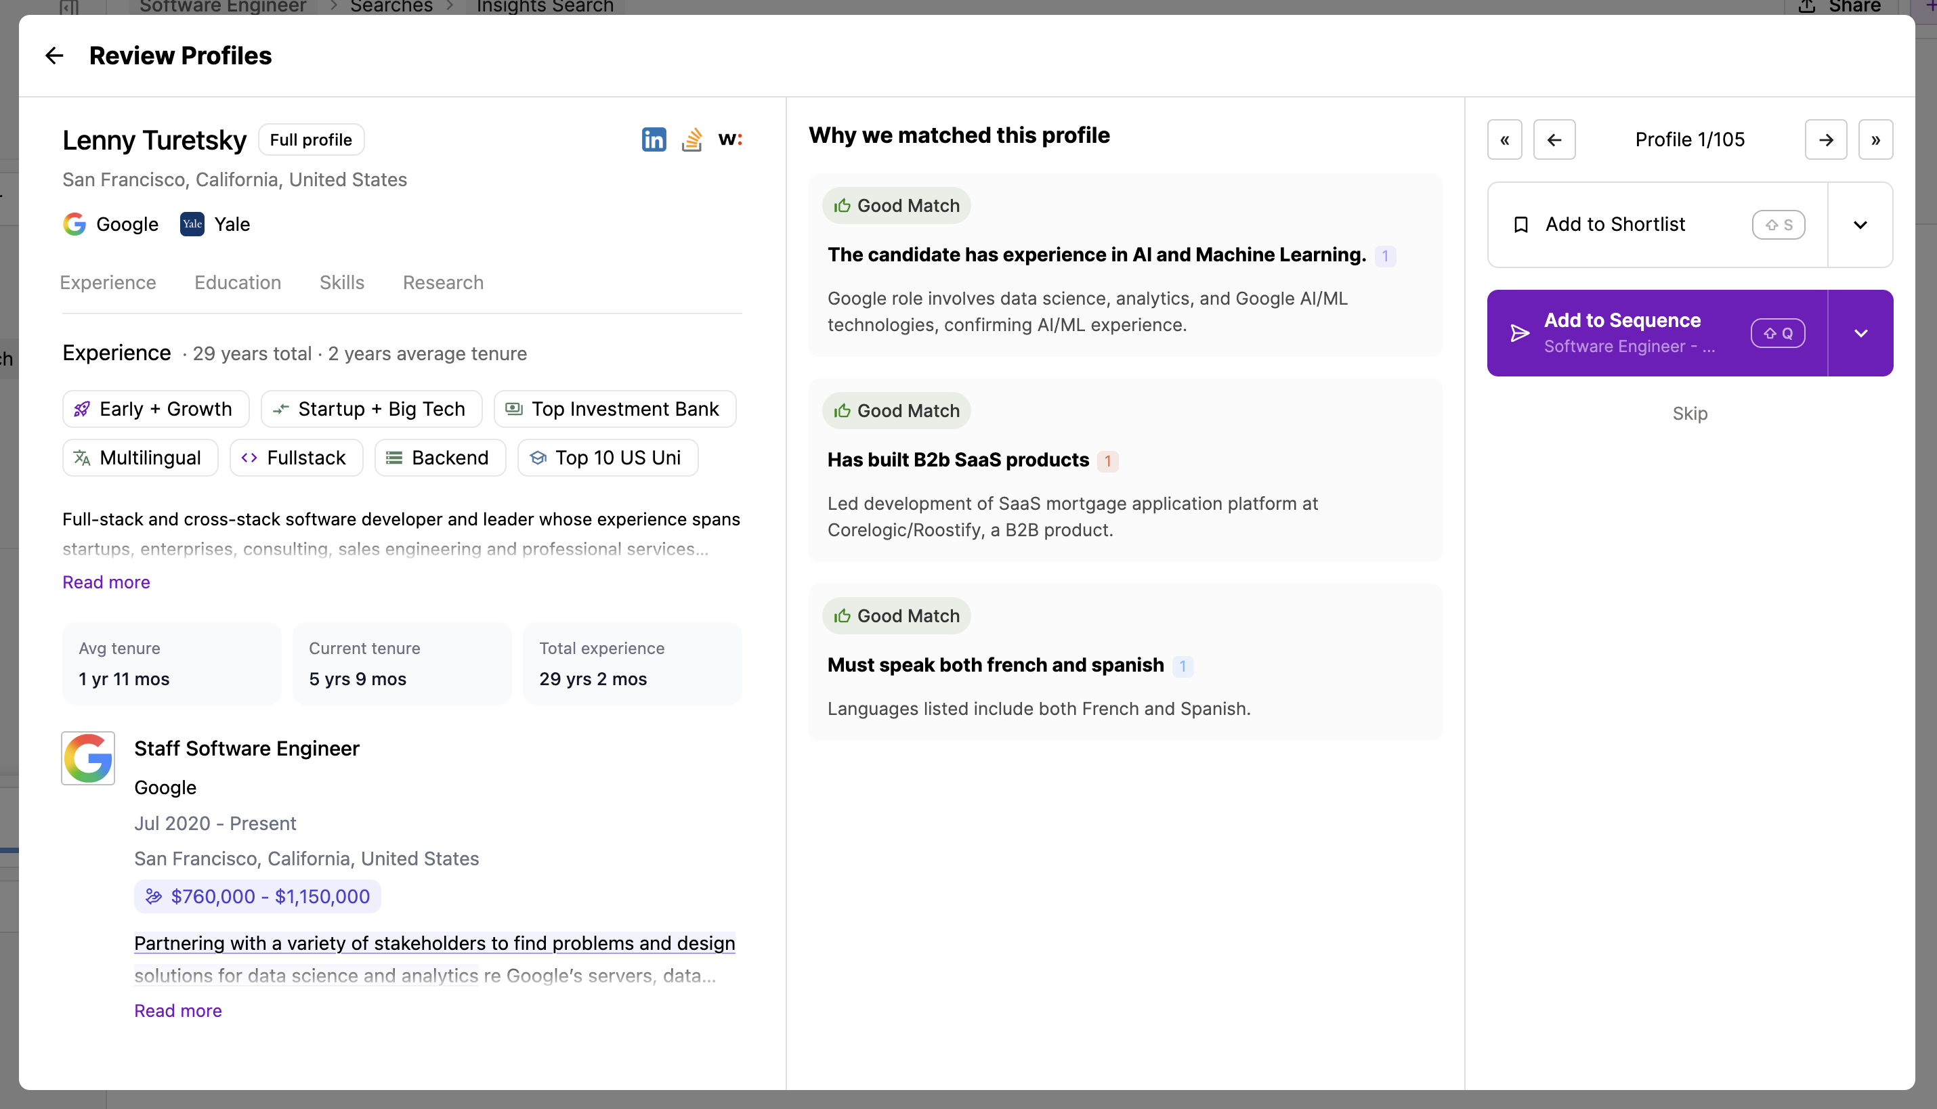Switch to the Skills tab

point(342,282)
